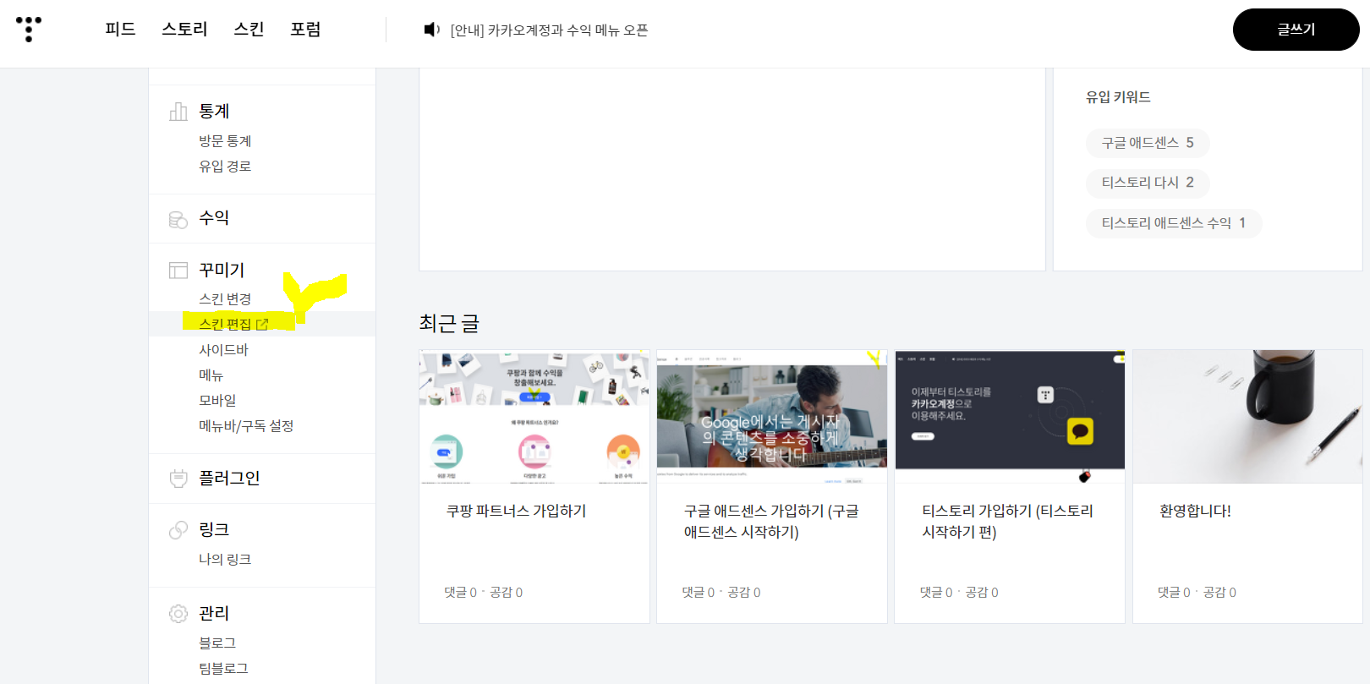Image resolution: width=1370 pixels, height=684 pixels.
Task: Click keyword tag 티스토리 애드센스 수익 1
Action: click(x=1174, y=223)
